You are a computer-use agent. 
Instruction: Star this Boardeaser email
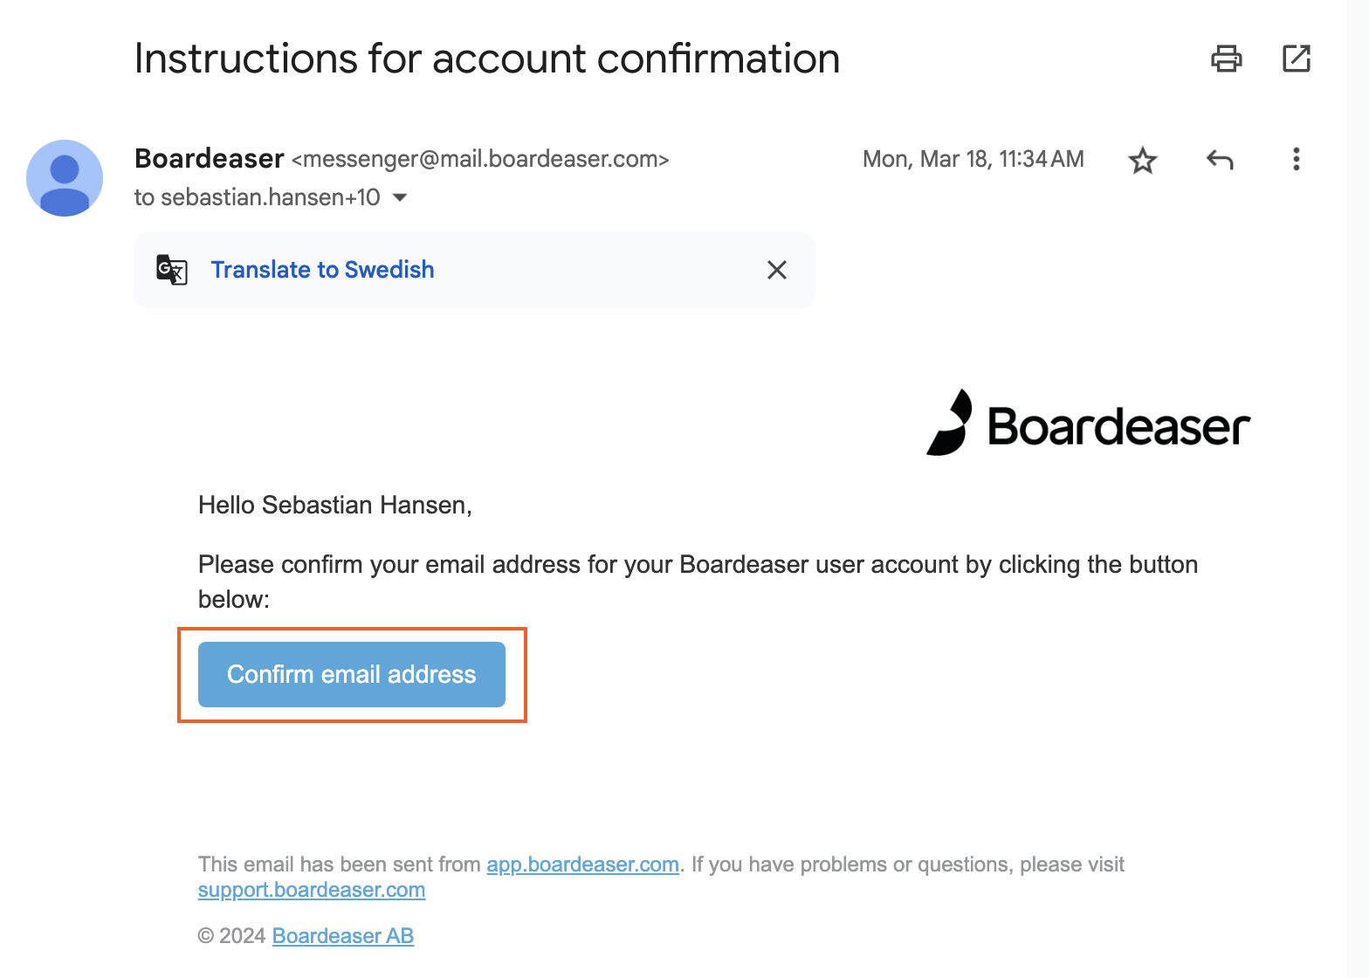(x=1142, y=160)
